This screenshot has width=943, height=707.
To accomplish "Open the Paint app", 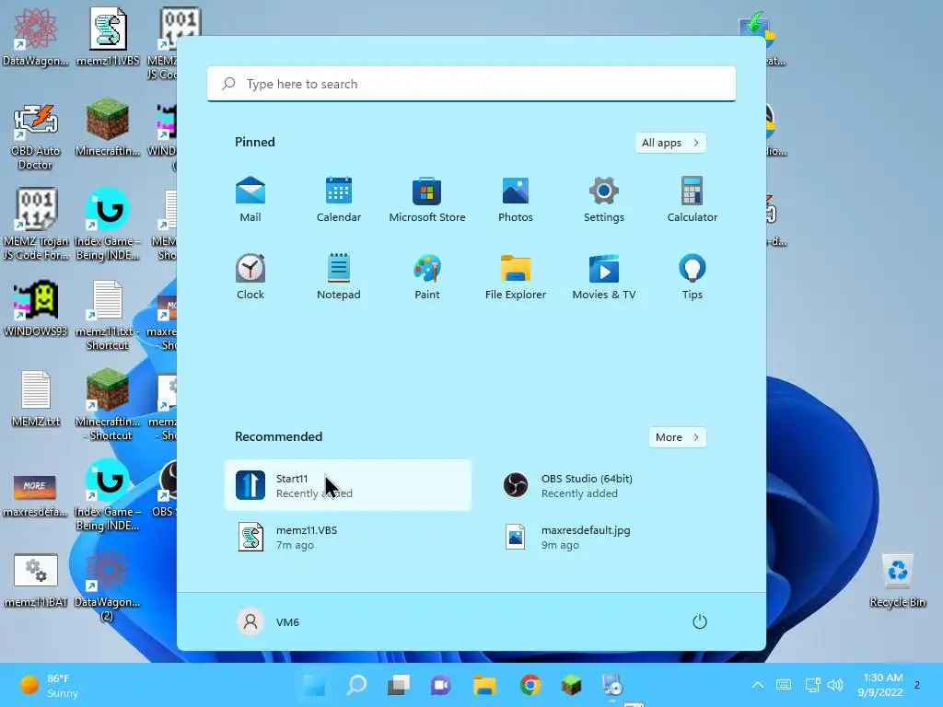I will point(427,276).
